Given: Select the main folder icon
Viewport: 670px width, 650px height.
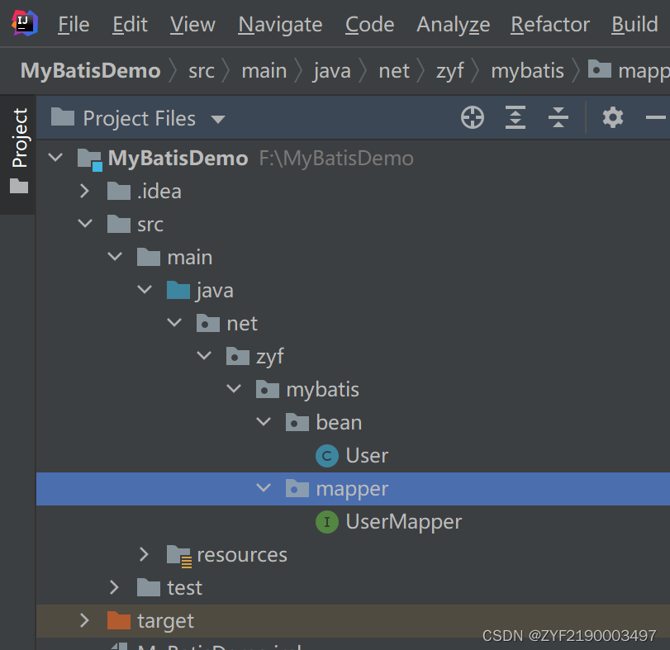Looking at the screenshot, I should point(148,257).
